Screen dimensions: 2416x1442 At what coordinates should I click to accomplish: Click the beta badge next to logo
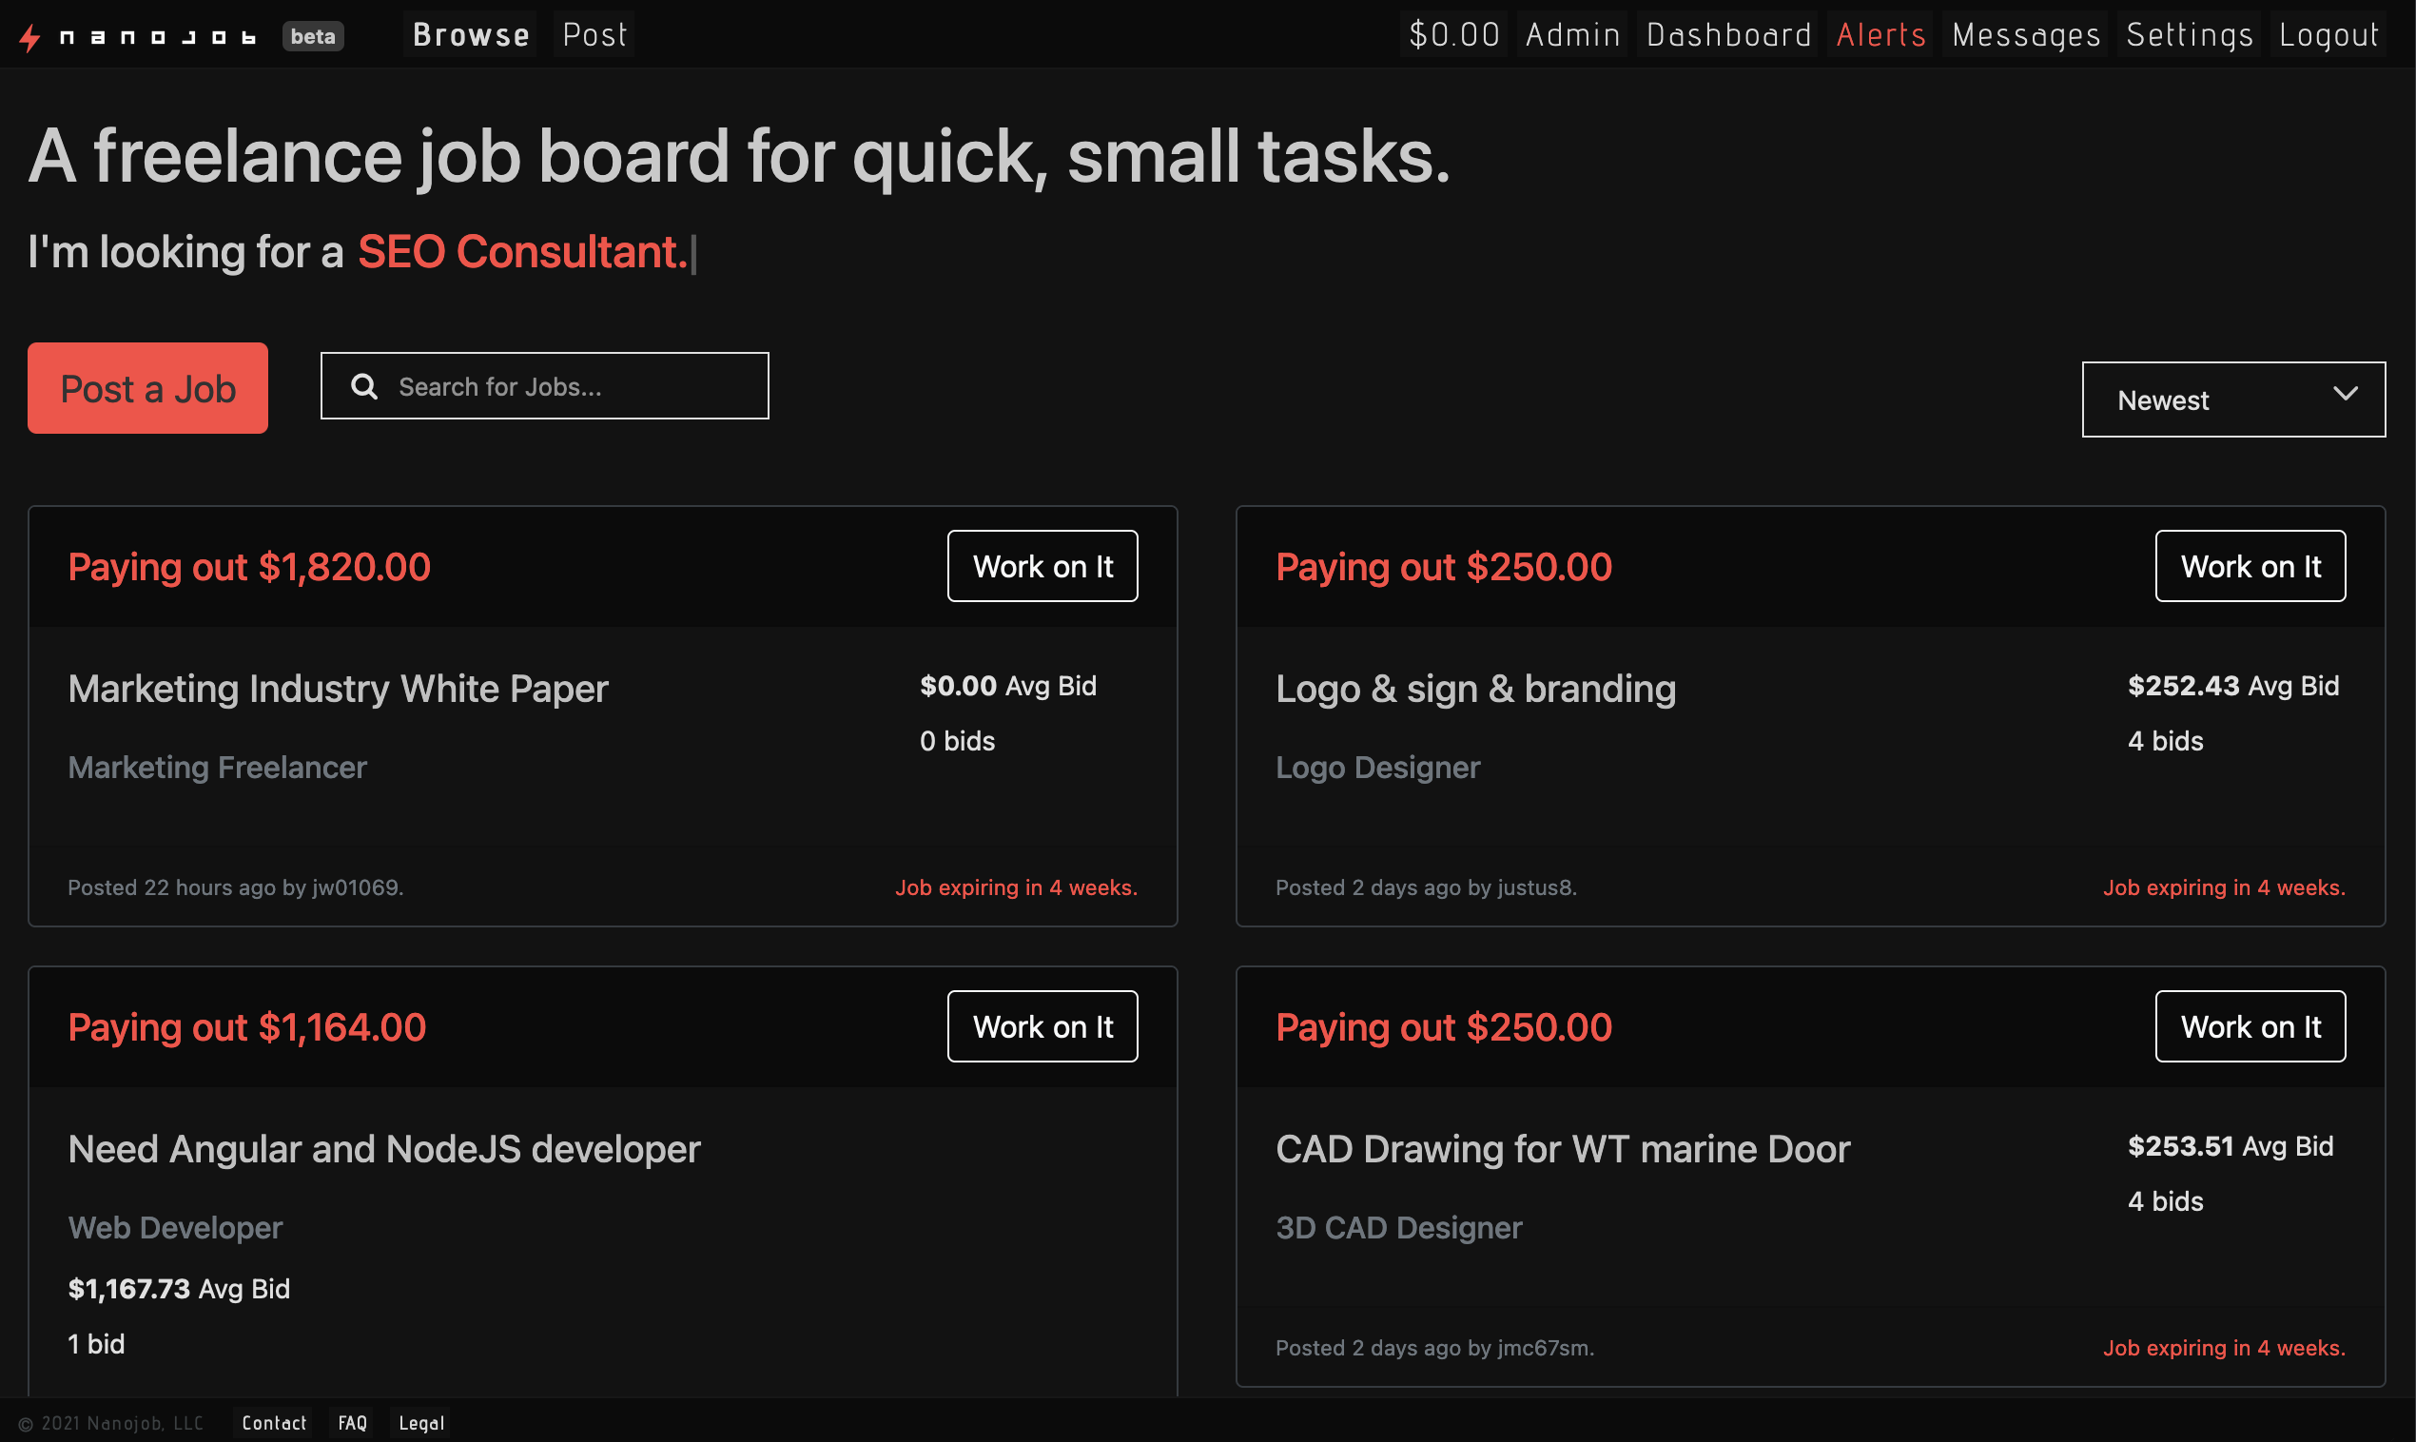(313, 36)
